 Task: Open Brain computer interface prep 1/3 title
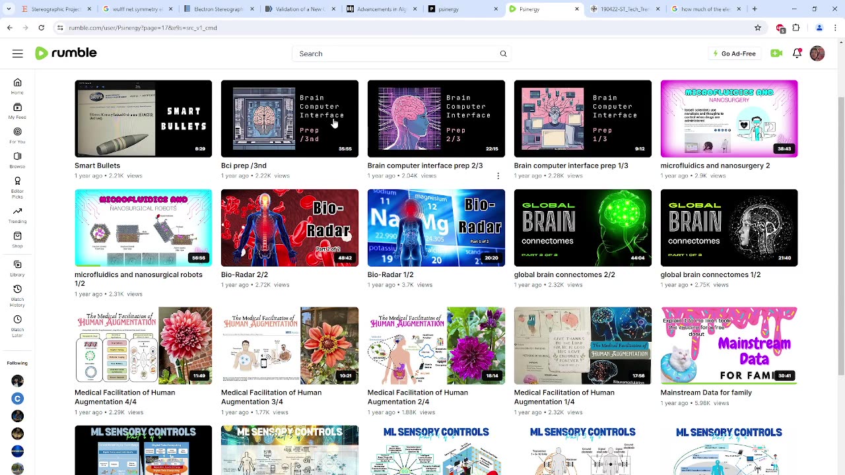tap(571, 166)
